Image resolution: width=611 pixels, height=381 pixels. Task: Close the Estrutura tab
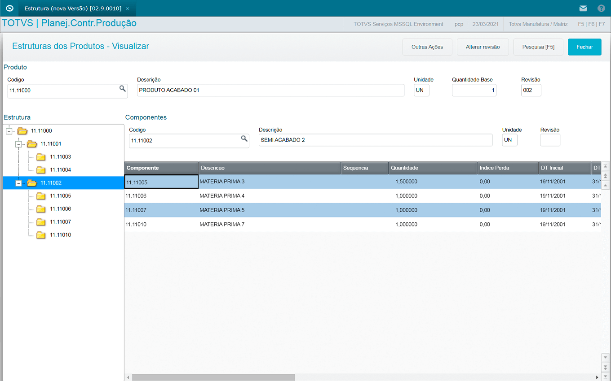click(x=128, y=9)
